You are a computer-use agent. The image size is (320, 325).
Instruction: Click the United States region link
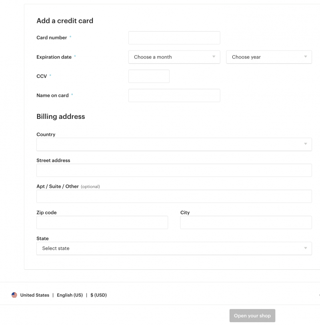[35, 295]
